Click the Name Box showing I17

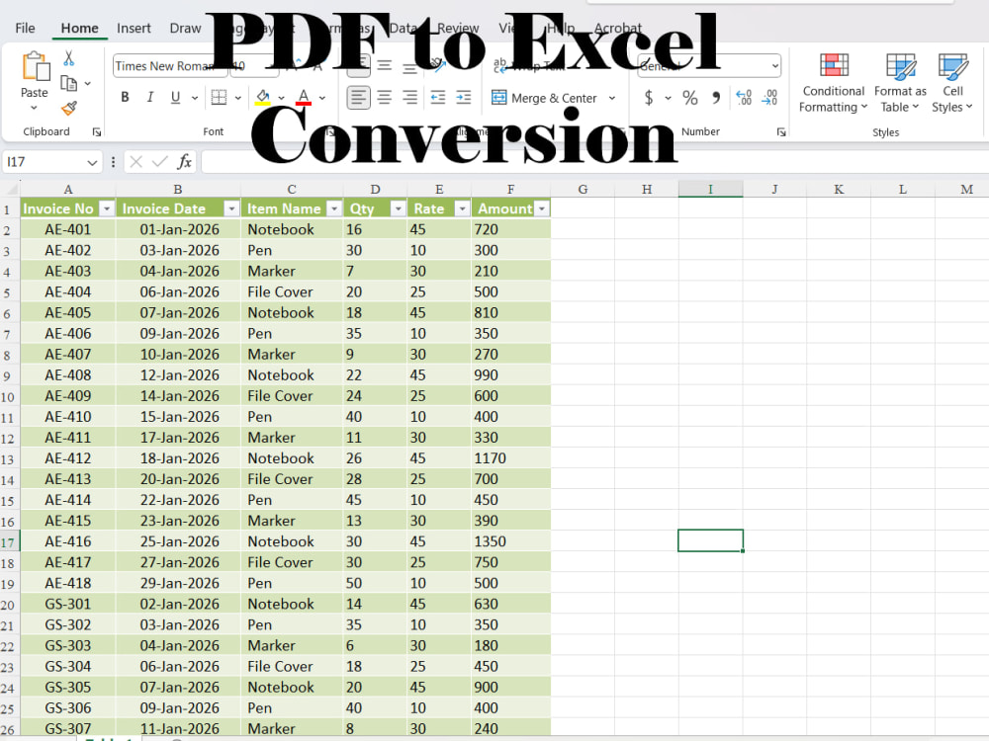[x=45, y=162]
